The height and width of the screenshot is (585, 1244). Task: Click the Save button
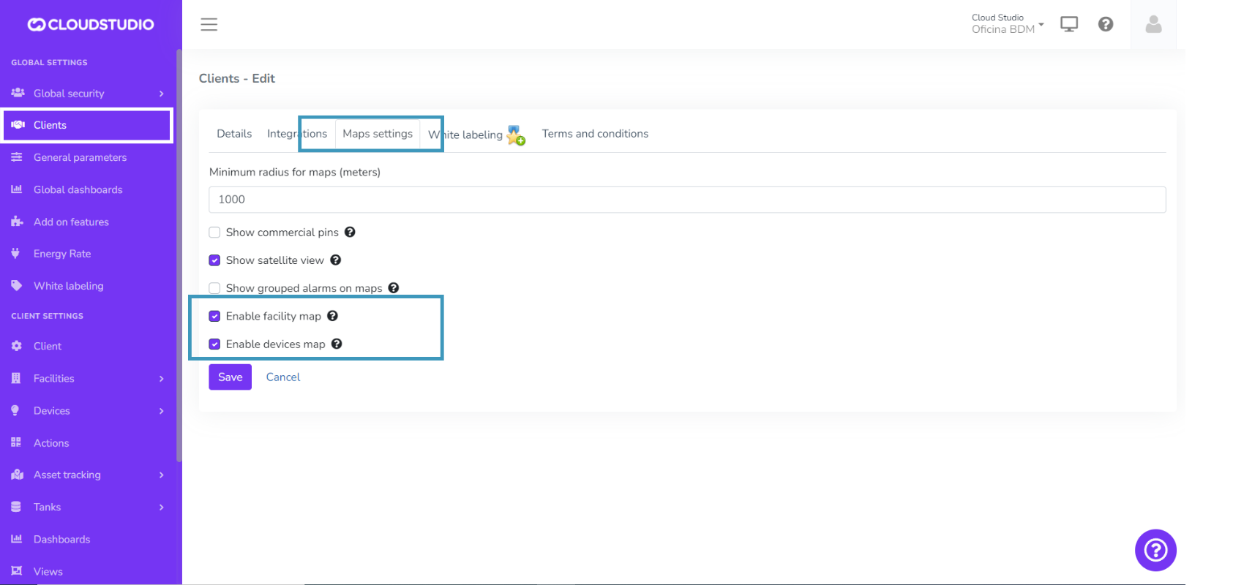(230, 377)
